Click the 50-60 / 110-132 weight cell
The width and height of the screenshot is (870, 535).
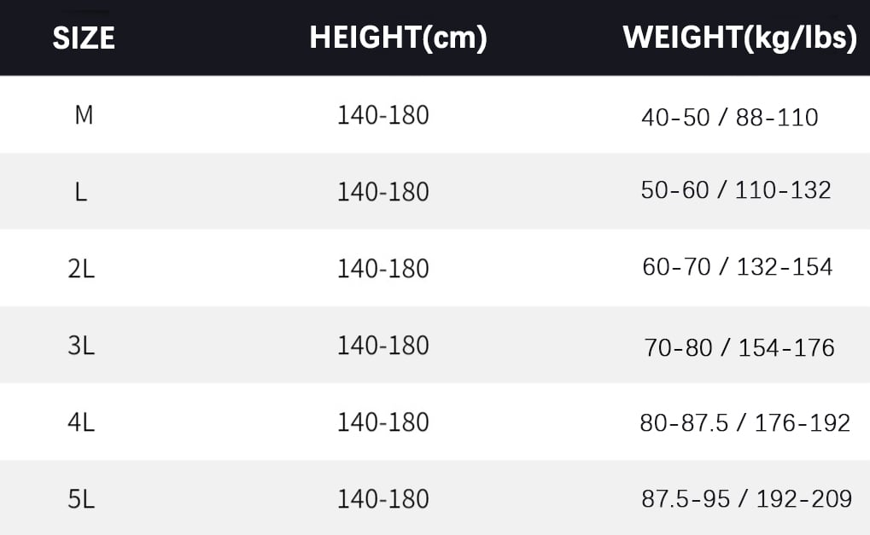coord(735,190)
